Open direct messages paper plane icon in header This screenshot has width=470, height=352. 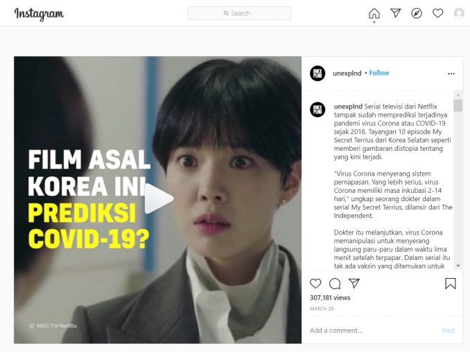pos(395,13)
